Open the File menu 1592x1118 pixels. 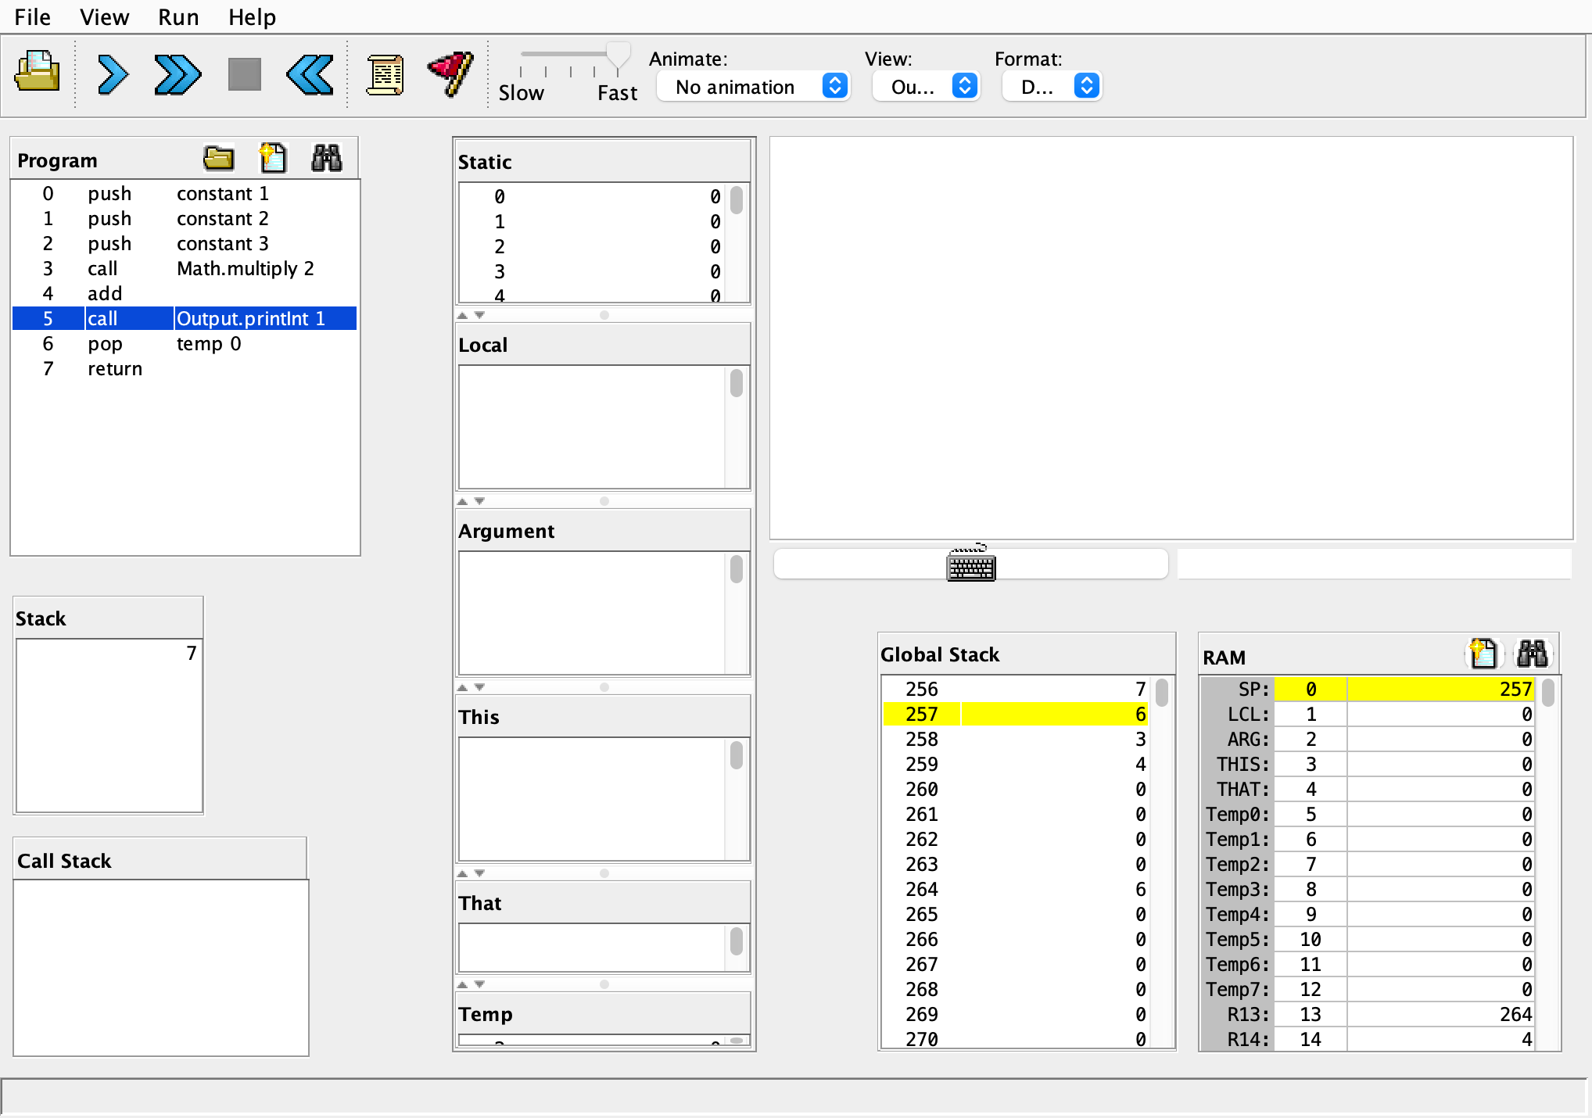coord(32,17)
